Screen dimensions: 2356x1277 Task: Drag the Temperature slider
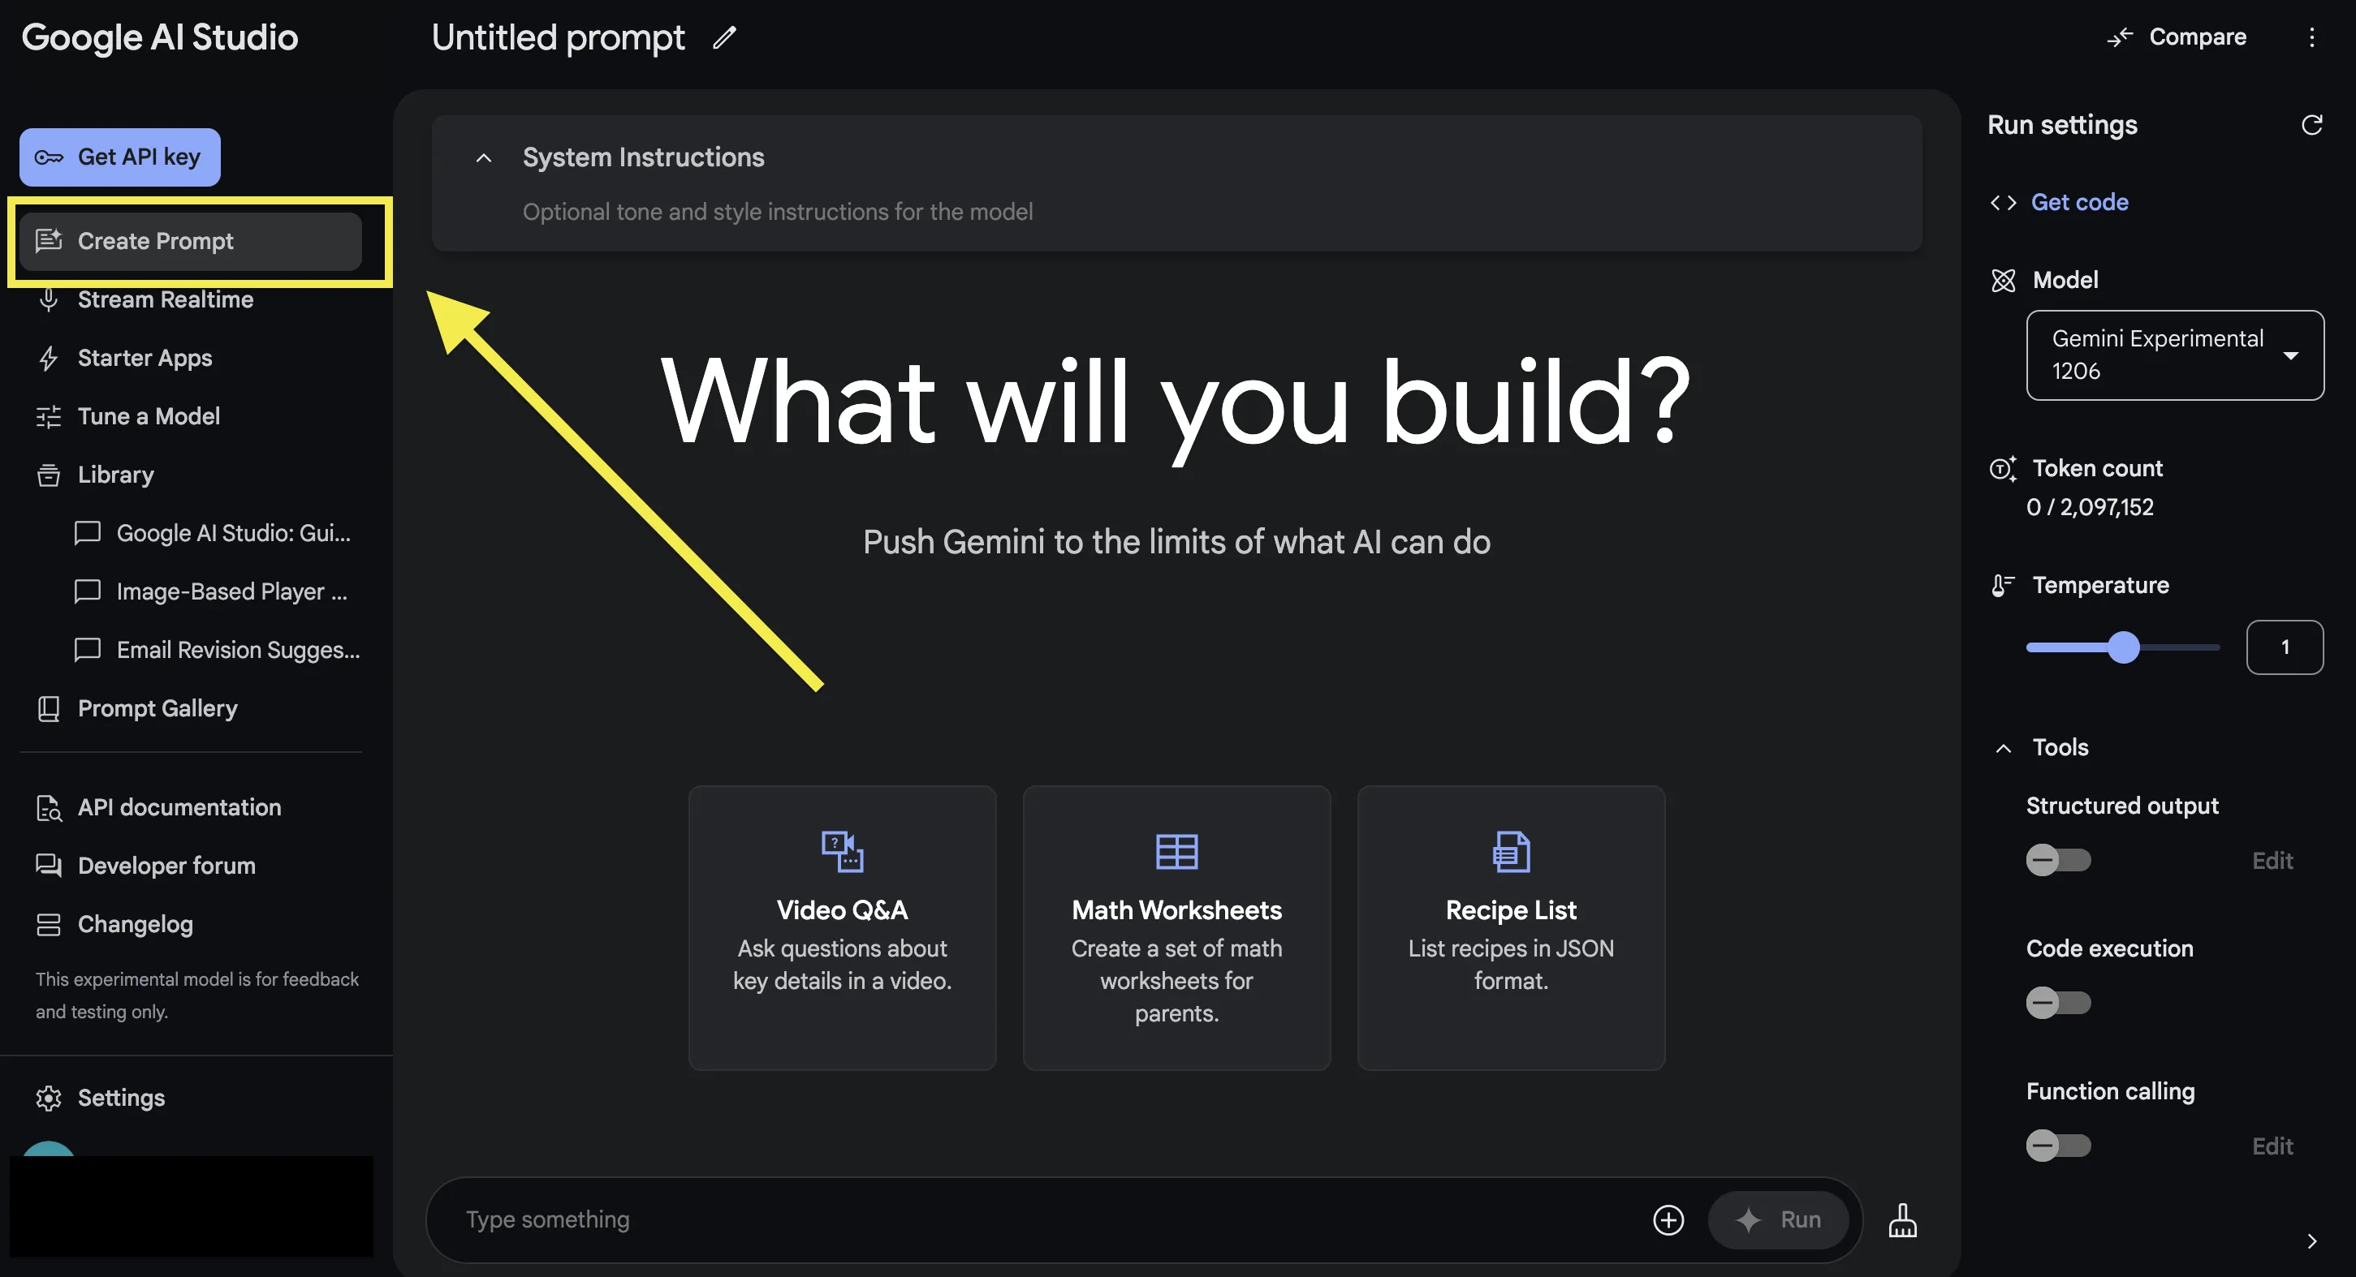2123,647
